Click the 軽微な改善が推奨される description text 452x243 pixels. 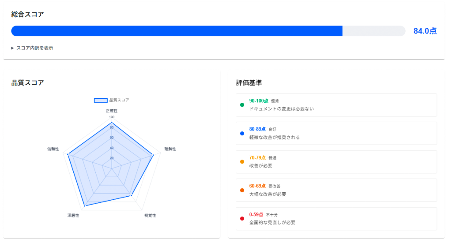274,137
